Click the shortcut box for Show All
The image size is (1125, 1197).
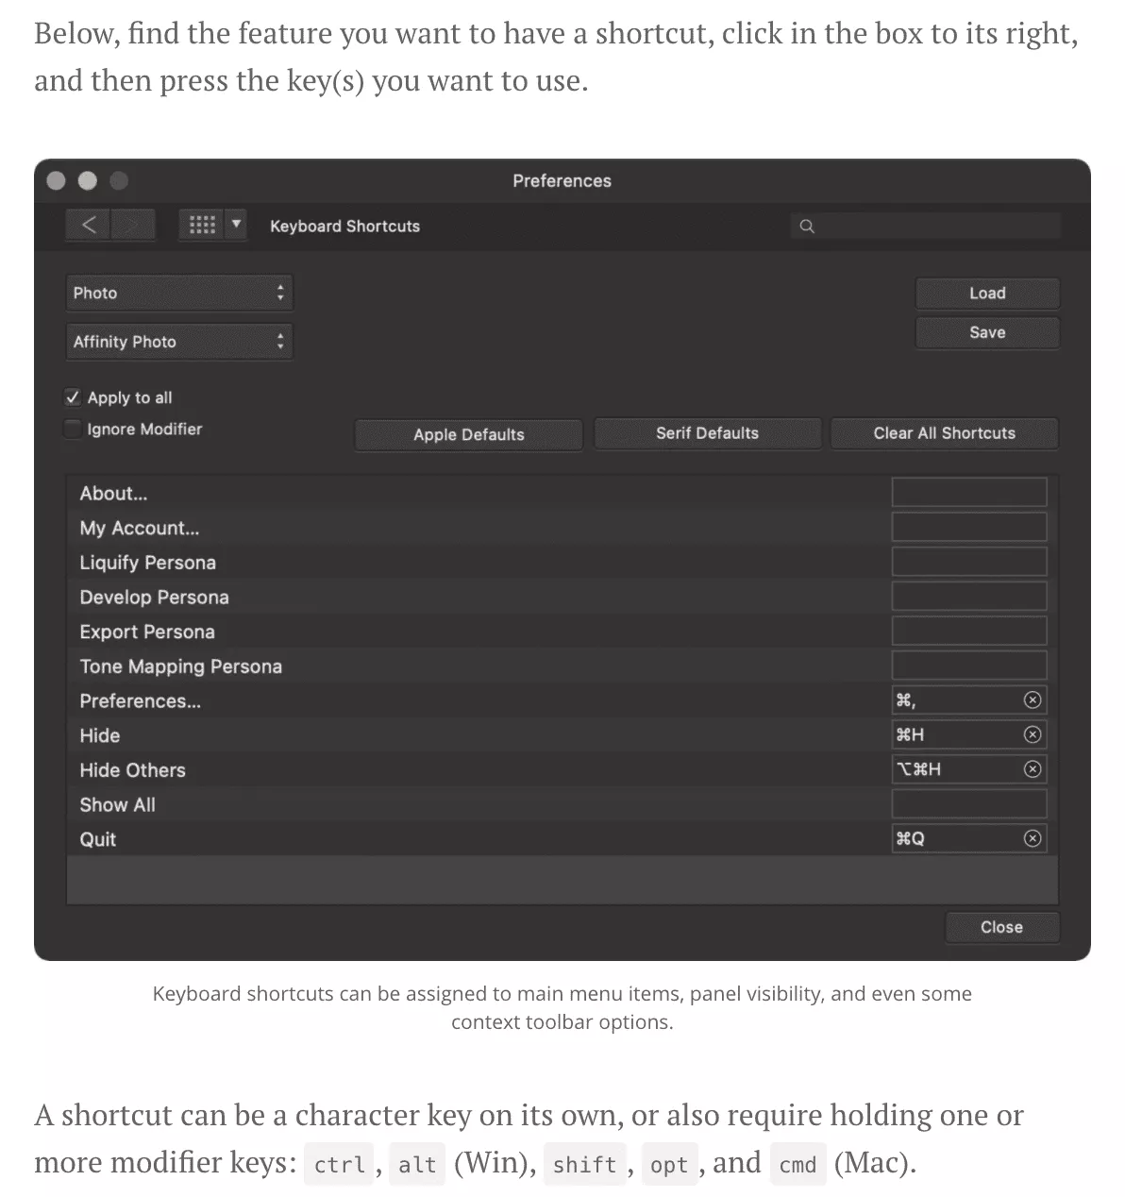pyautogui.click(x=968, y=804)
